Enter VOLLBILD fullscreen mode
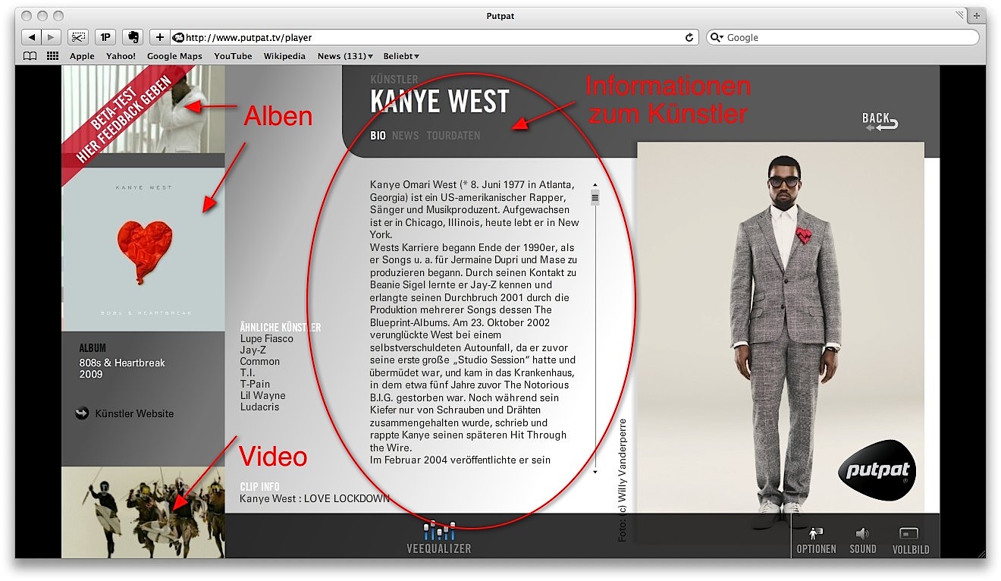This screenshot has width=1001, height=581. pos(911,541)
